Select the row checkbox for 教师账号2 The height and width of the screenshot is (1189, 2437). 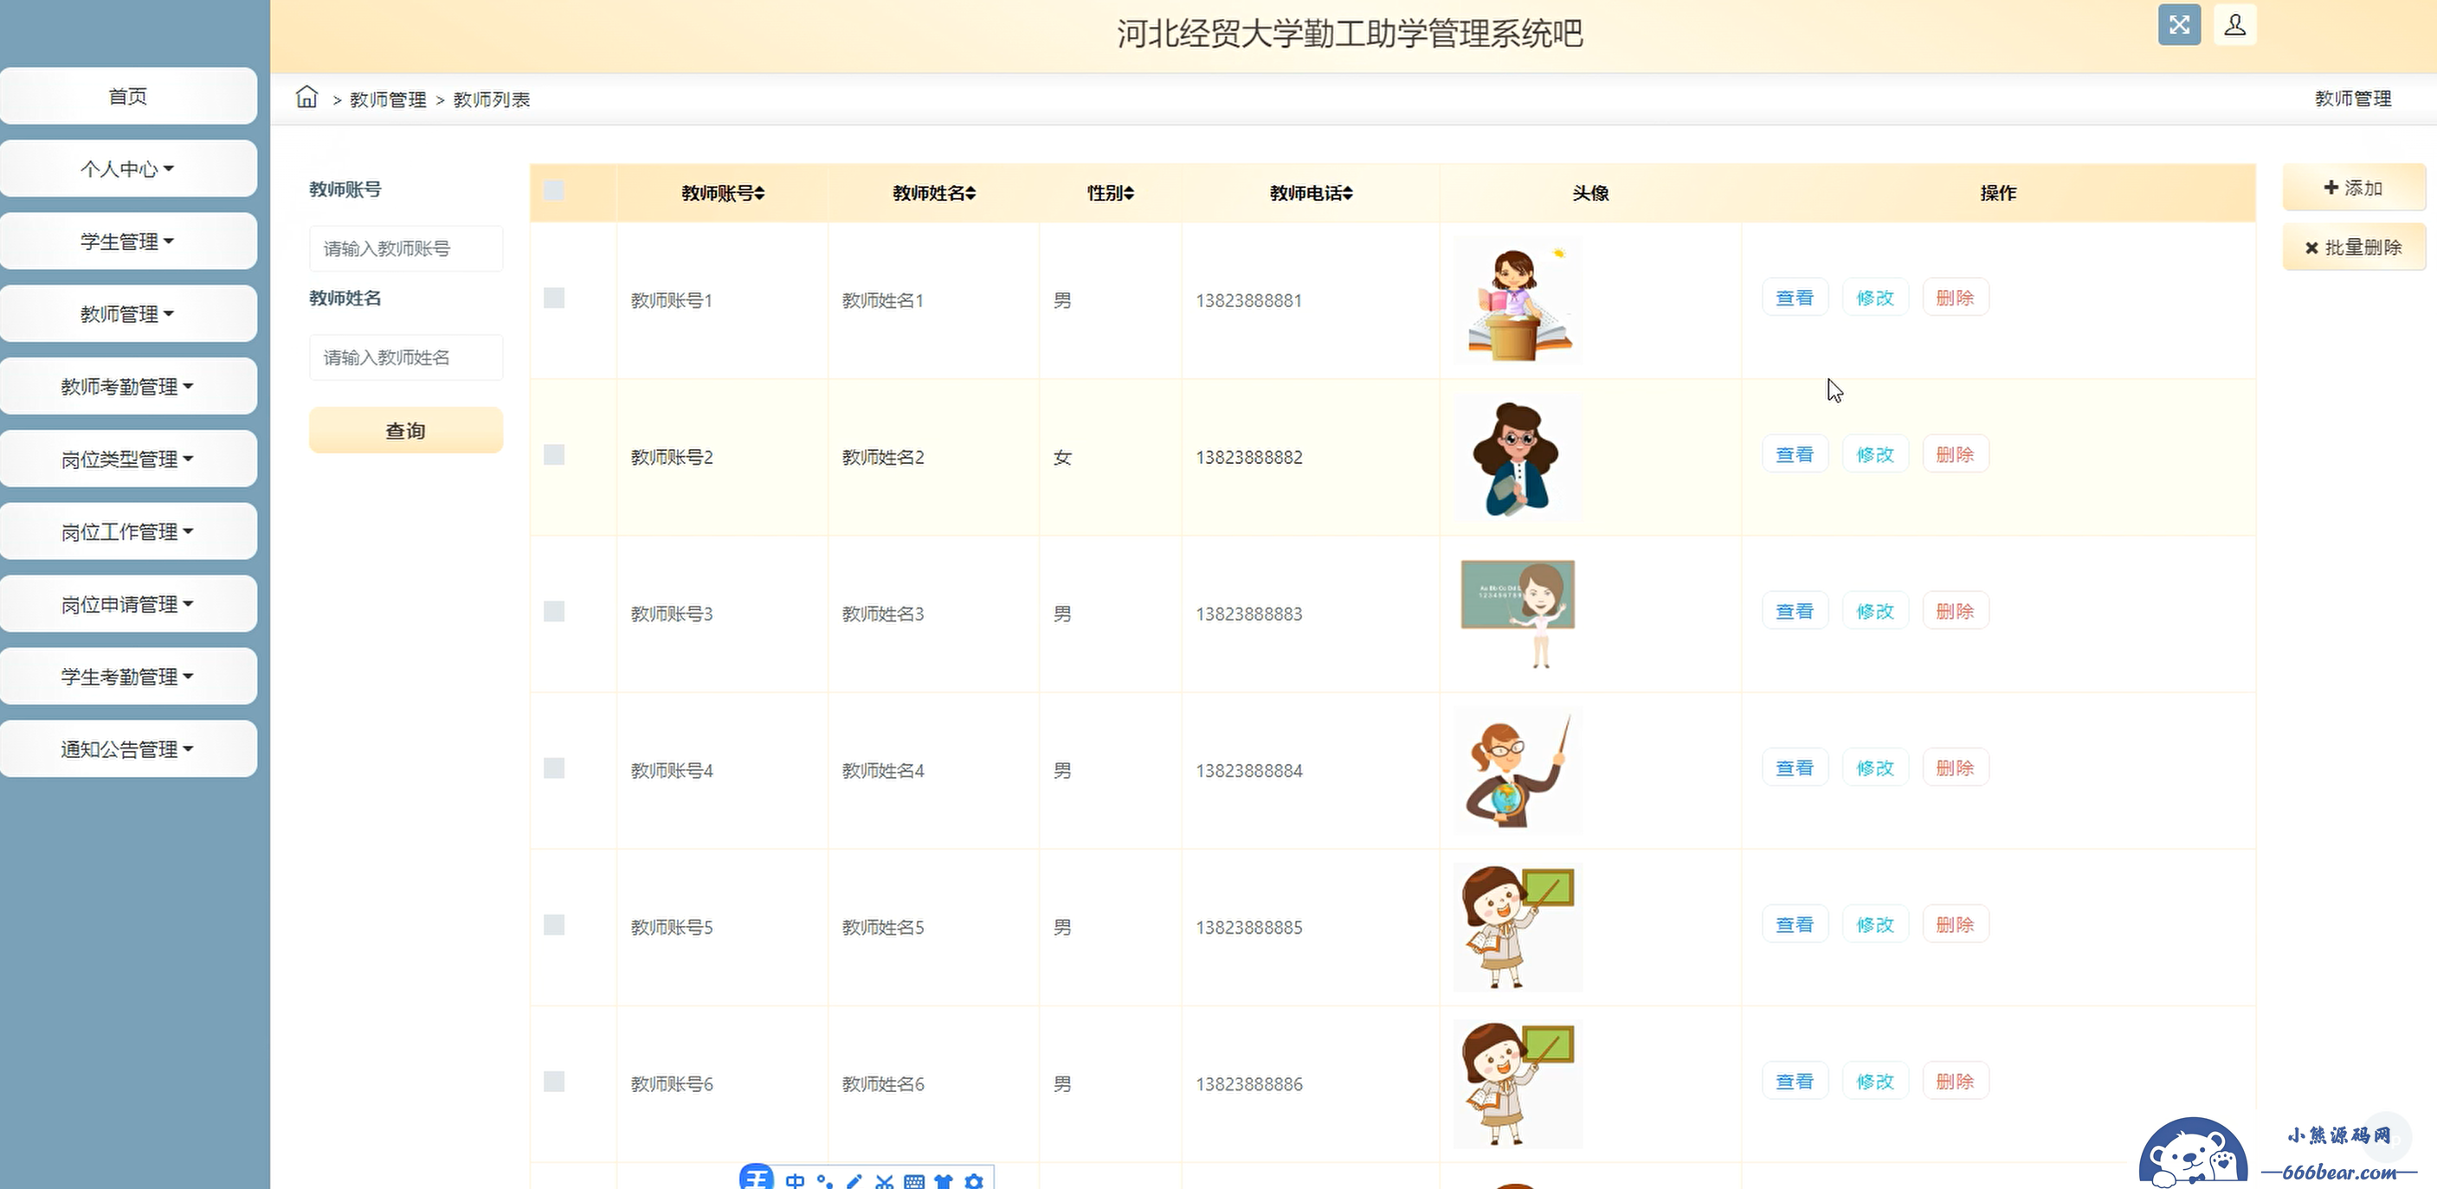pos(554,455)
